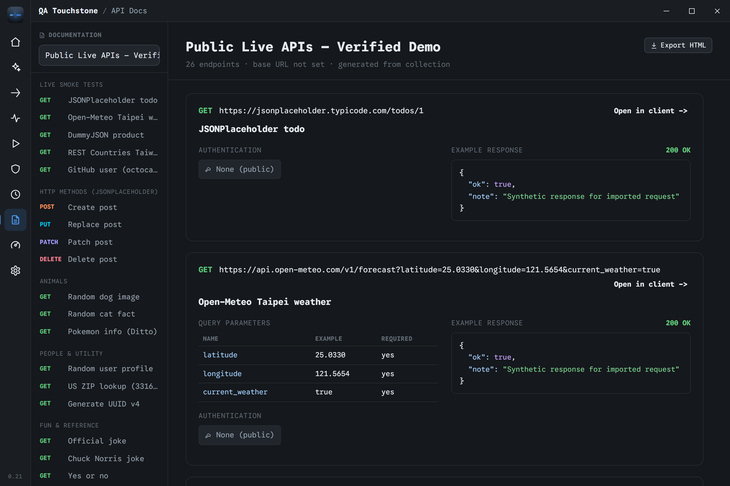The height and width of the screenshot is (486, 730).
Task: Click the 25.0330 example value
Action: [x=330, y=355]
